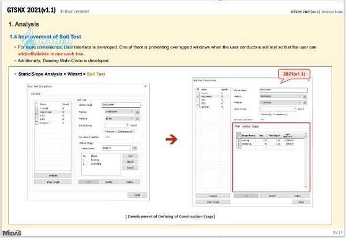Tick CRS checkbox in 2021(v1.1) dialog list

[x=198, y=100]
